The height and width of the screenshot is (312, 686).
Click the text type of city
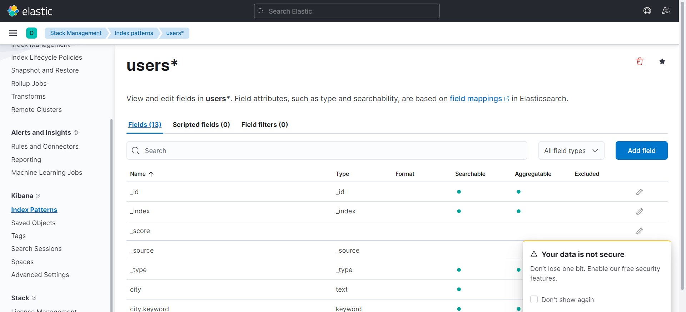point(342,289)
